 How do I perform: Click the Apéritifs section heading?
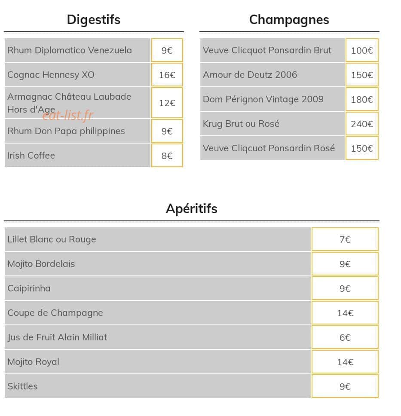tap(192, 209)
